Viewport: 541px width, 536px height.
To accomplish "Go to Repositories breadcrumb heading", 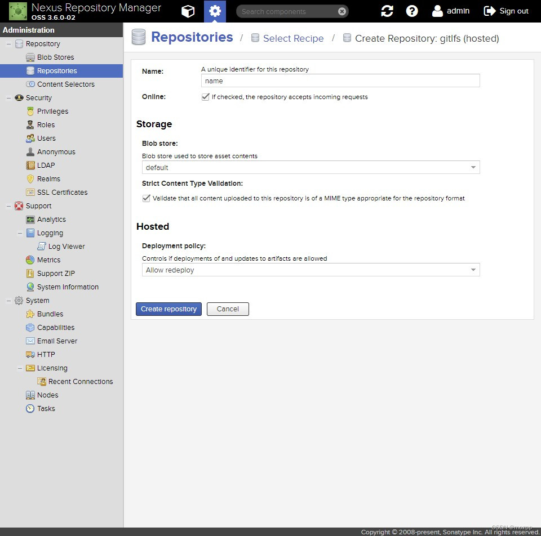I will [192, 37].
